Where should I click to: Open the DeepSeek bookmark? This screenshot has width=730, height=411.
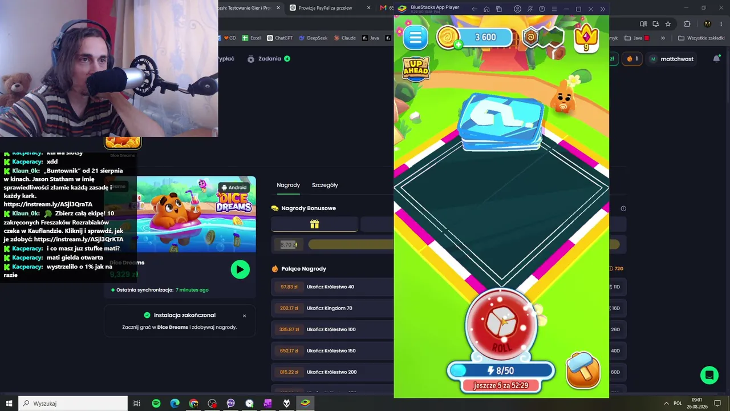(313, 38)
